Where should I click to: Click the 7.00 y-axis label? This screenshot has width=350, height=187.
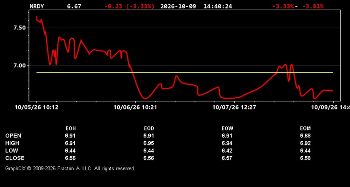tap(20, 66)
